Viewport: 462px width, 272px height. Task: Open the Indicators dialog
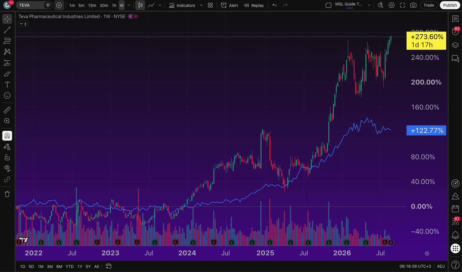coord(182,5)
